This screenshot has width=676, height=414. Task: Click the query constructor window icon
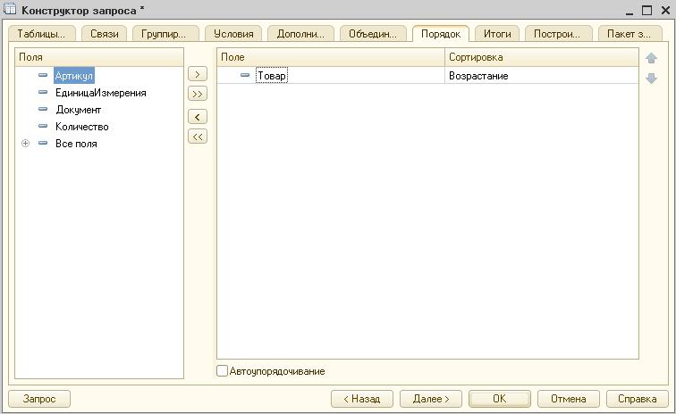click(x=11, y=10)
